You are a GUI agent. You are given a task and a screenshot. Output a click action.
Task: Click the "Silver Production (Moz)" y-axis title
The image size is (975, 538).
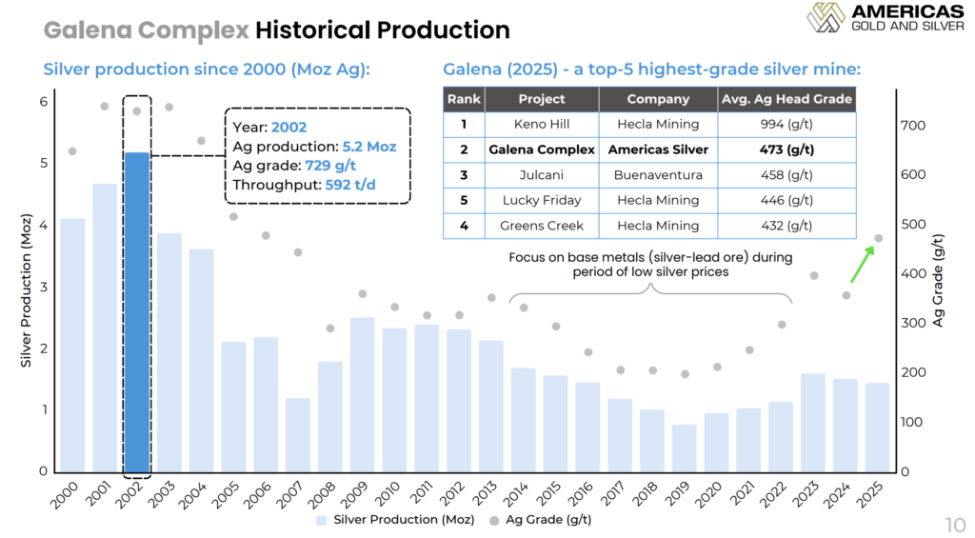[26, 290]
